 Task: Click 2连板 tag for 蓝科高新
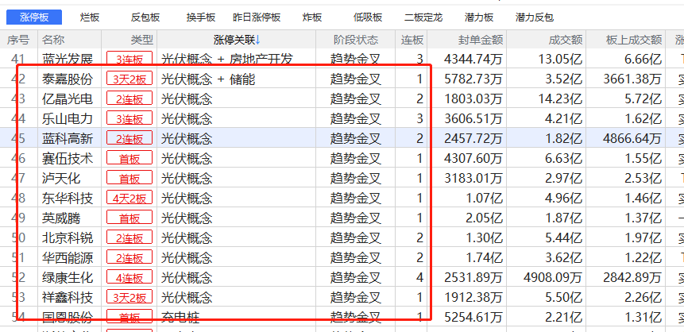tap(129, 139)
